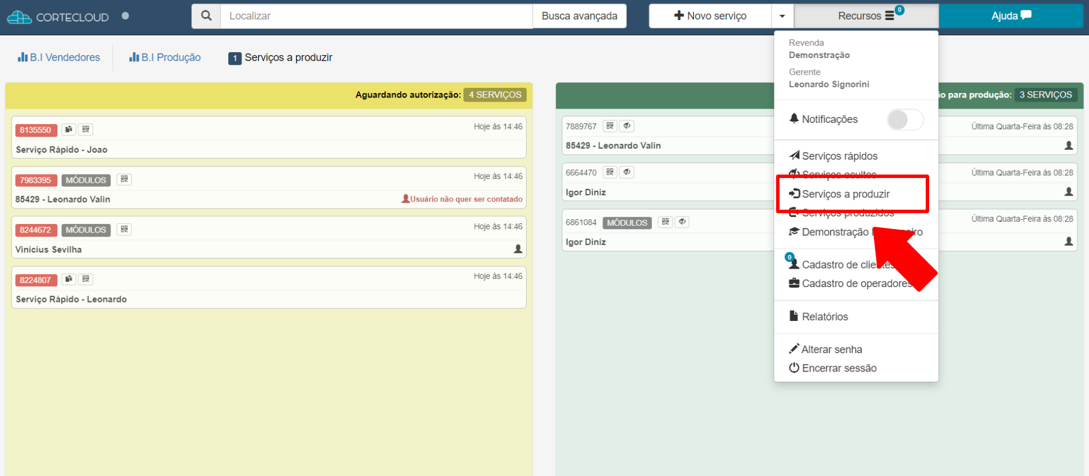
Task: Click the MÓDULOS badge on service 8244672
Action: point(86,230)
